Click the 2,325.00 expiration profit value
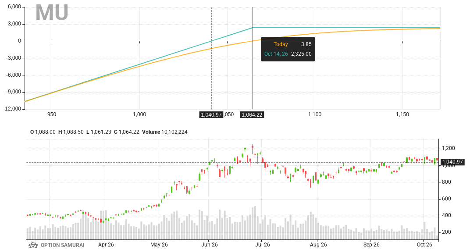Image resolution: width=470 pixels, height=250 pixels. pyautogui.click(x=301, y=54)
